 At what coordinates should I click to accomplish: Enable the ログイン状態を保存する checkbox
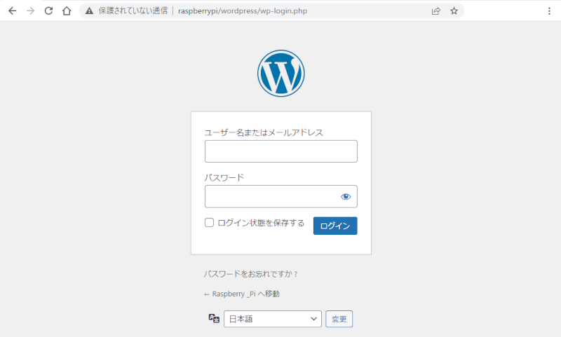pos(209,223)
